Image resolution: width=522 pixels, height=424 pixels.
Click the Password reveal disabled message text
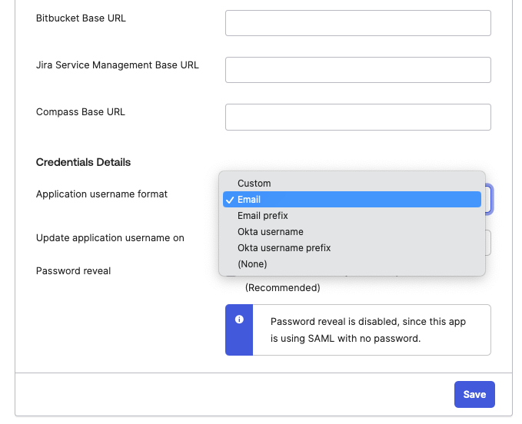pyautogui.click(x=368, y=330)
